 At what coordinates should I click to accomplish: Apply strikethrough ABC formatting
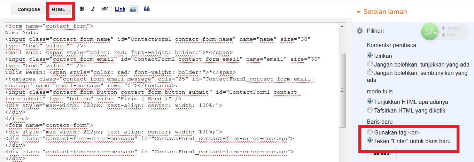104,9
